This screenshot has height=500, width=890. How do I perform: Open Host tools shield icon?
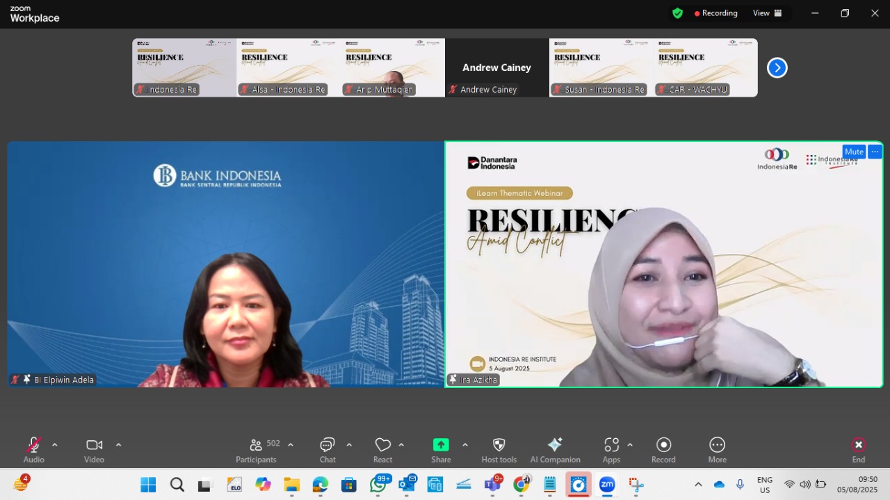[499, 451]
